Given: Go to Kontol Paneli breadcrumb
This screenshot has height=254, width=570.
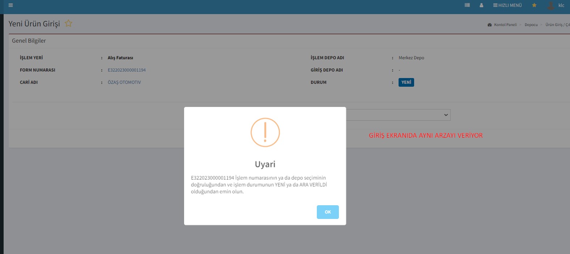Looking at the screenshot, I should coord(505,25).
